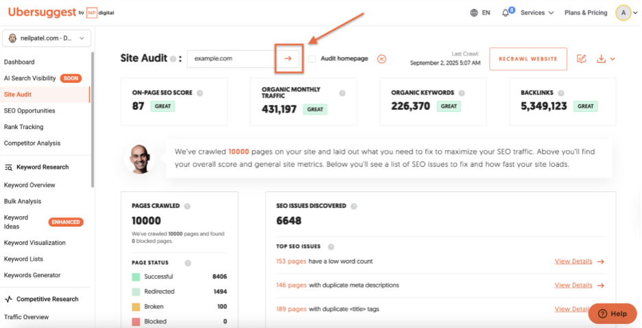Click the Help button
Viewport: 642px width, 328px height.
pyautogui.click(x=613, y=314)
